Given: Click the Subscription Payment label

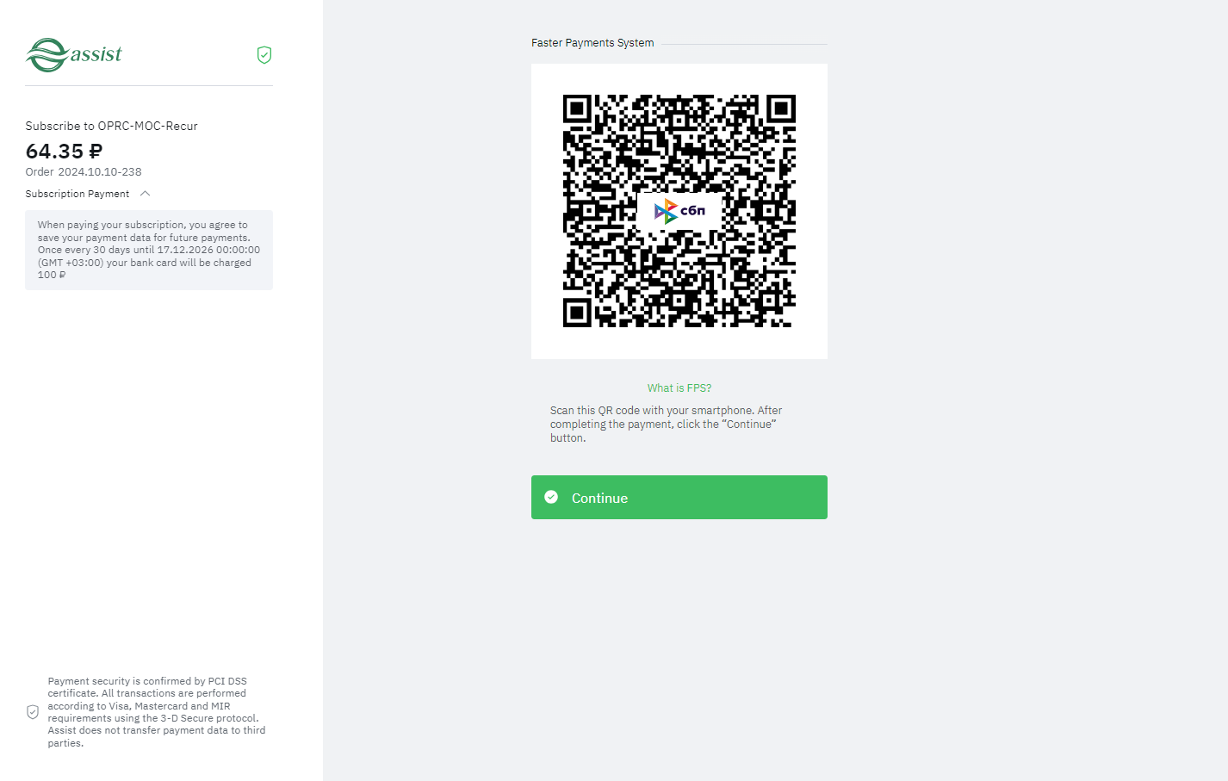Looking at the screenshot, I should pyautogui.click(x=78, y=194).
